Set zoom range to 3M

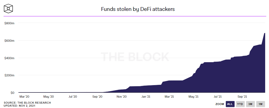[x=250, y=104]
